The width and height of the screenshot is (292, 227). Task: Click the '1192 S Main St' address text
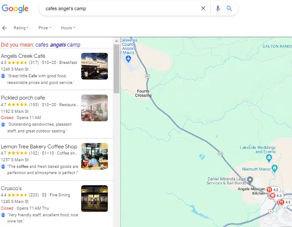(15, 111)
